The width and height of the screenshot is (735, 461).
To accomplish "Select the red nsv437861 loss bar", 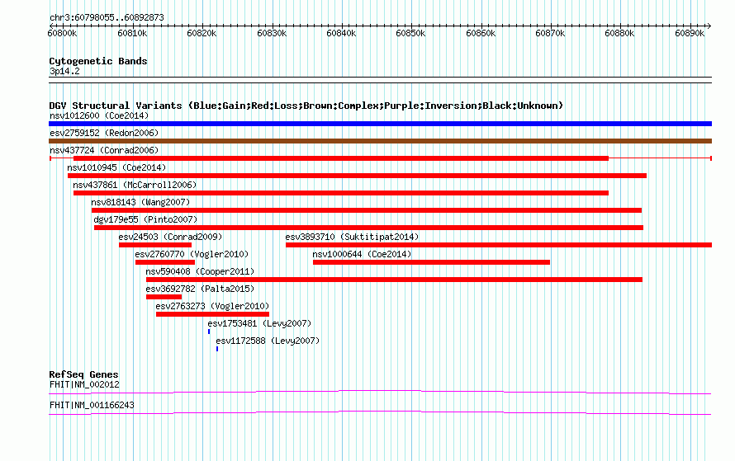I will coord(341,193).
